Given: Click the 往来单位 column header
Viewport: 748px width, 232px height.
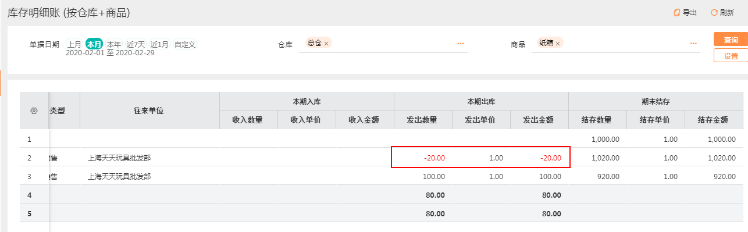Looking at the screenshot, I should pyautogui.click(x=149, y=110).
